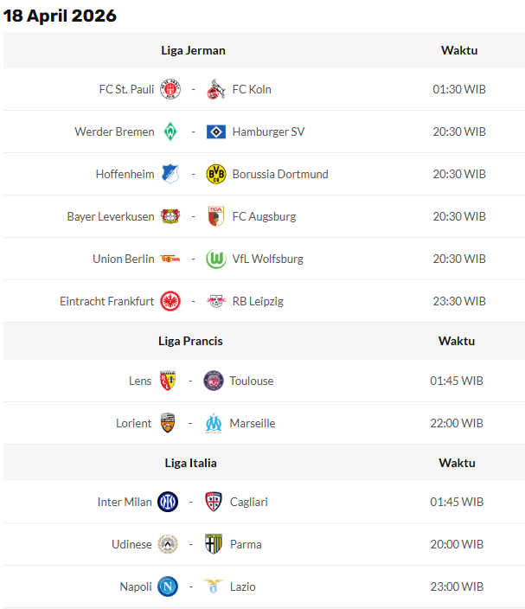Image resolution: width=525 pixels, height=609 pixels.
Task: Click the 23:00 WIB Napoli match time
Action: [x=457, y=587]
